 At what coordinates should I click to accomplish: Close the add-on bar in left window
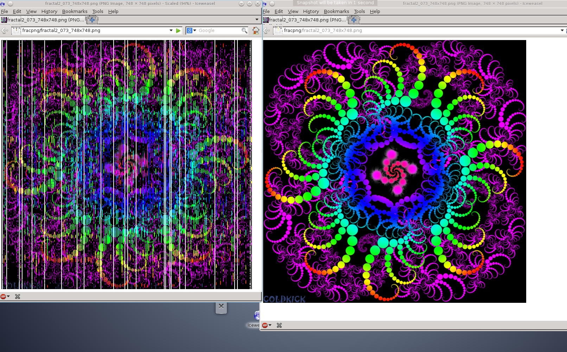[18, 296]
